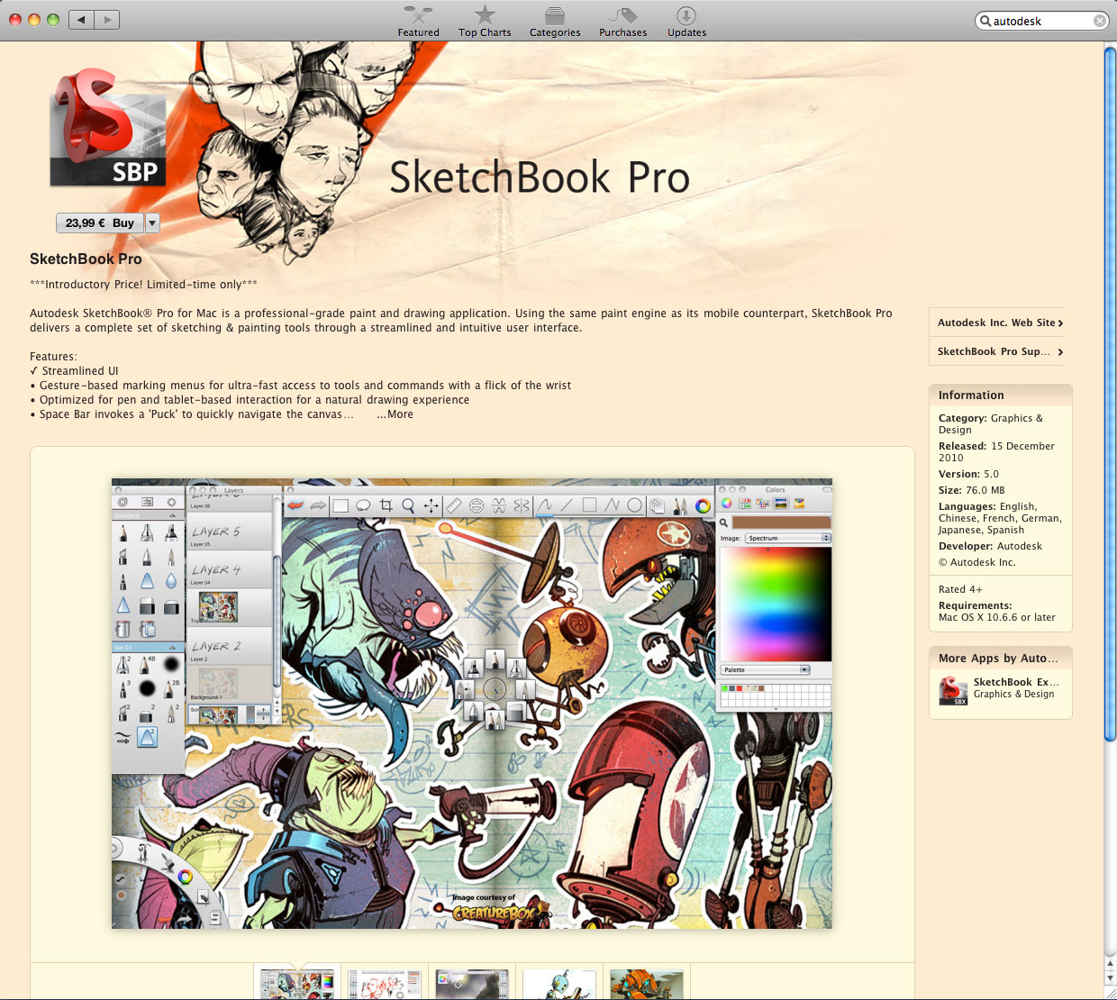Click the magnifying glass in the search field
This screenshot has height=1000, width=1117.
tap(985, 21)
